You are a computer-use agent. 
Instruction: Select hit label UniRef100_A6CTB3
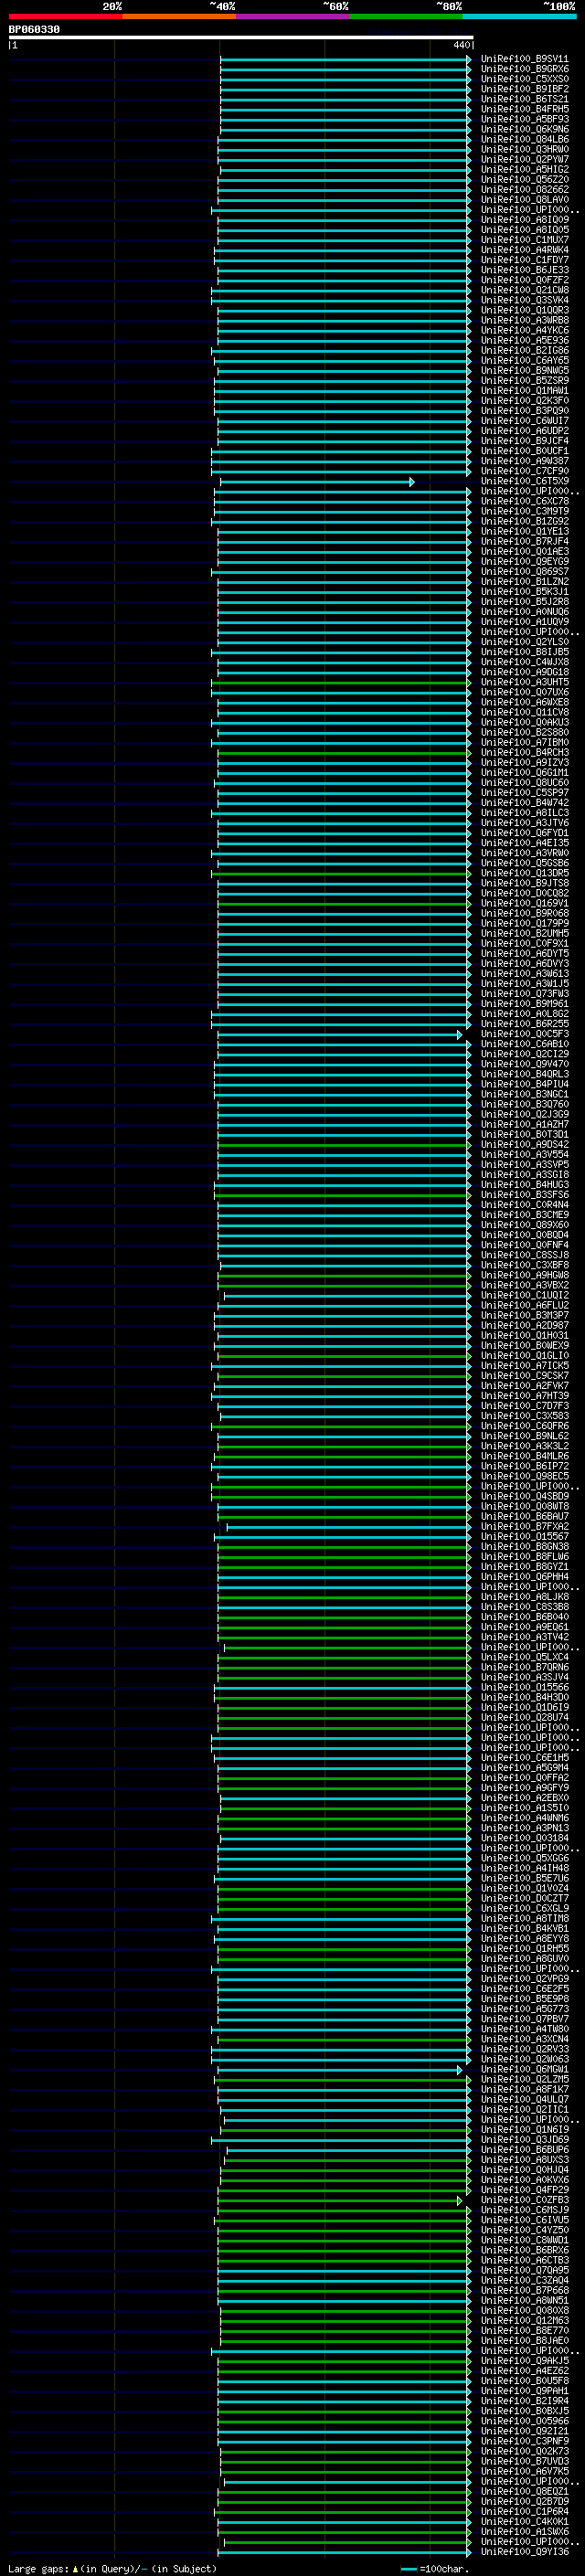click(x=525, y=2260)
